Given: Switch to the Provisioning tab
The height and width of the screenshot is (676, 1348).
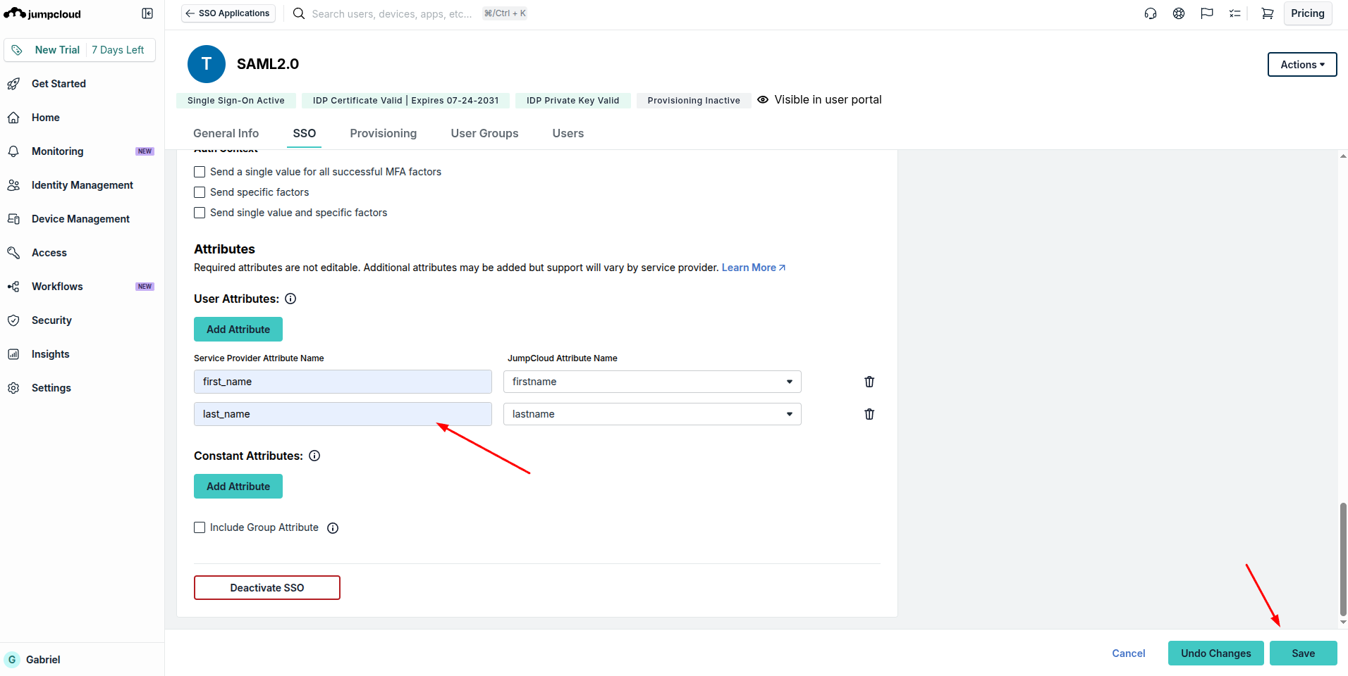Looking at the screenshot, I should 384,133.
